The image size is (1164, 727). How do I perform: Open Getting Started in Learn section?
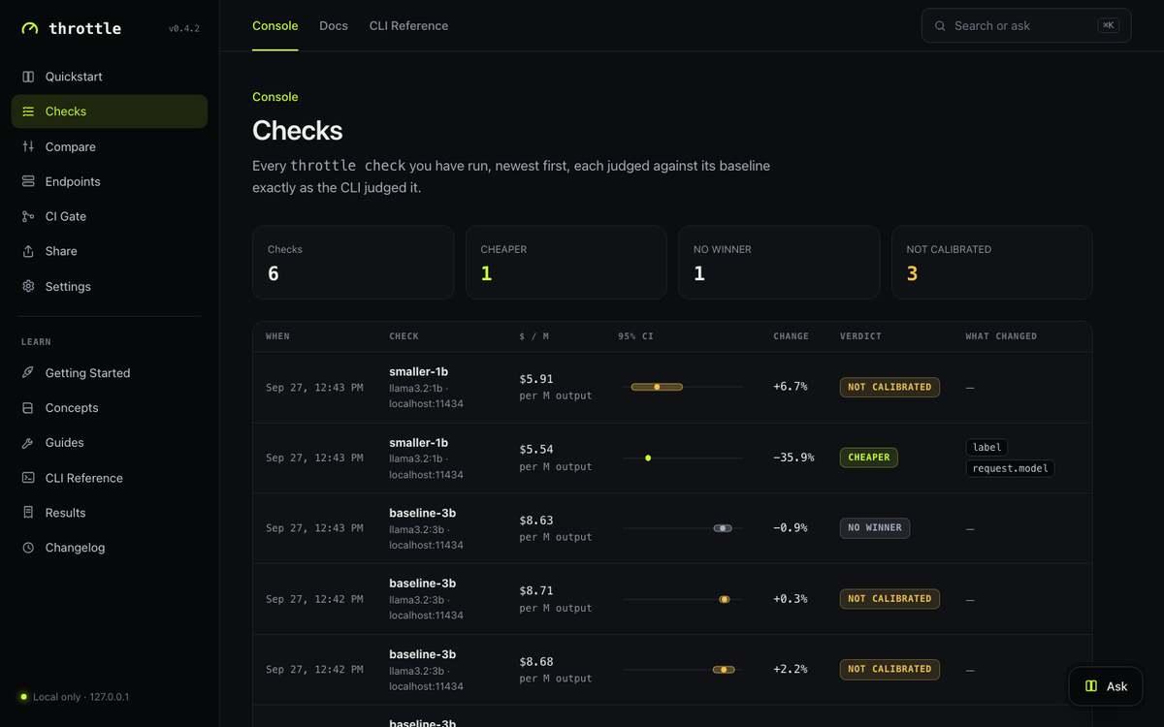110,372
